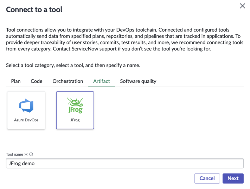Switch to the Plan tab
Screen dimensions: 250x189
tap(16, 81)
